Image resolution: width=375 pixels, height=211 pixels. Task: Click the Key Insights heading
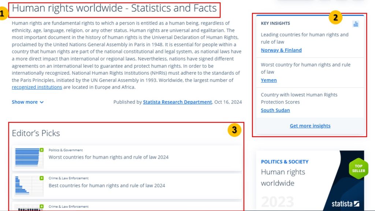click(x=275, y=23)
